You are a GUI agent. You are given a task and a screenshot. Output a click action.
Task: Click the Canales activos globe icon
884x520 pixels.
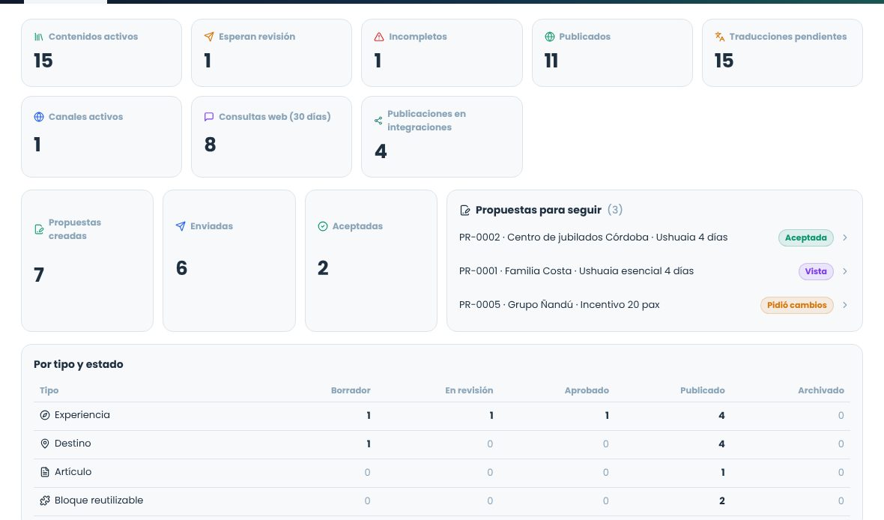[39, 117]
